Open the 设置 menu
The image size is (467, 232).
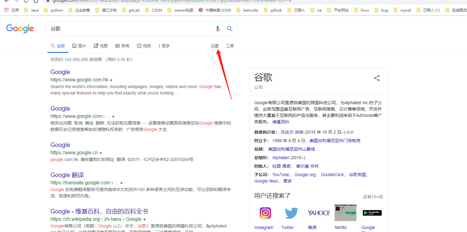point(215,46)
